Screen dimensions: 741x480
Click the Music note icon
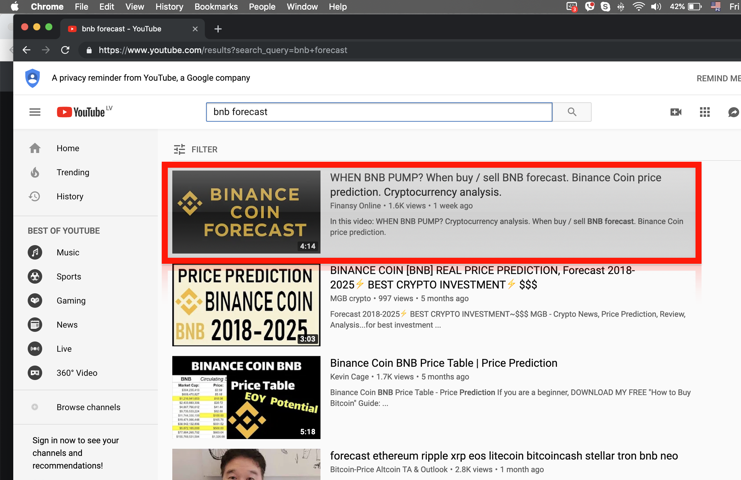click(x=35, y=252)
